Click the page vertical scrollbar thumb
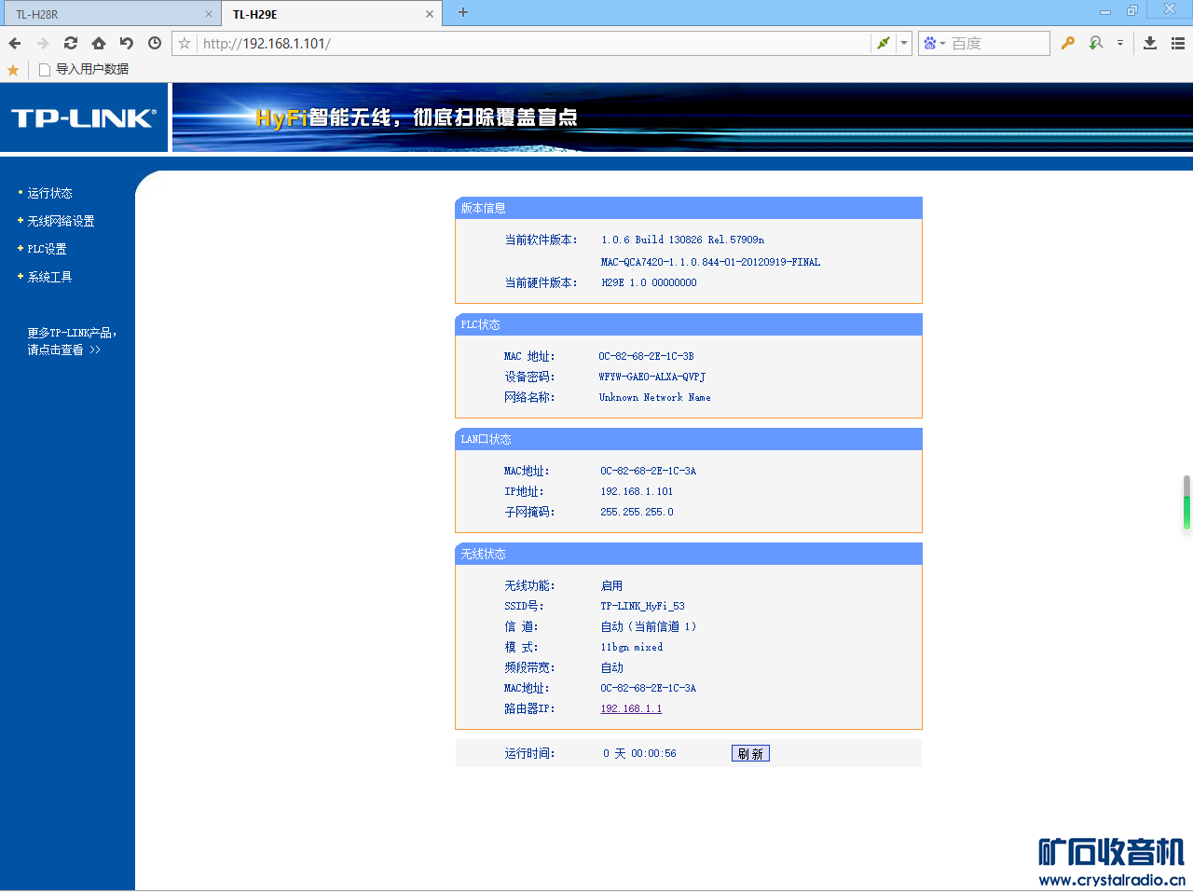Image resolution: width=1193 pixels, height=892 pixels. coord(1186,502)
